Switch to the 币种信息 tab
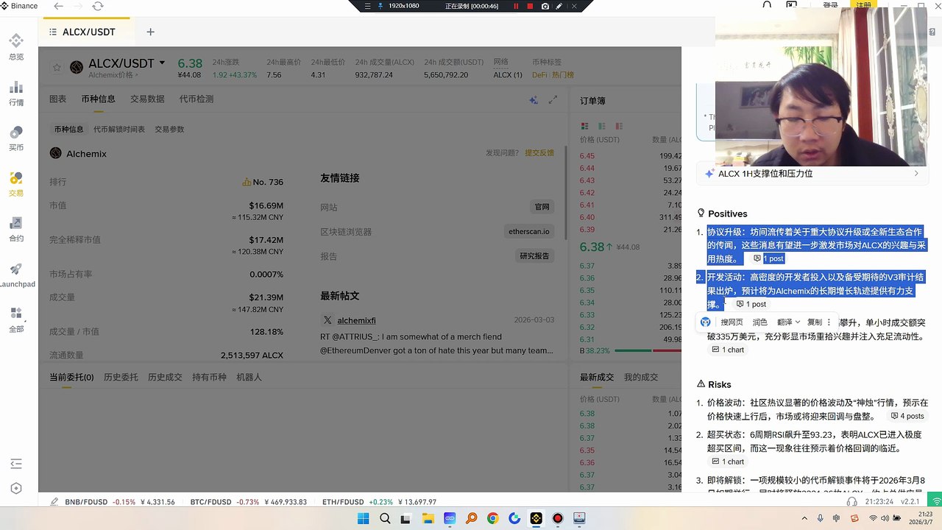The width and height of the screenshot is (942, 530). tap(98, 99)
